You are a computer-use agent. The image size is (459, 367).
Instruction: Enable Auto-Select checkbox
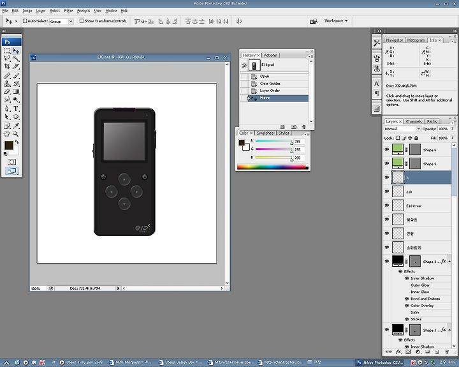[x=25, y=21]
